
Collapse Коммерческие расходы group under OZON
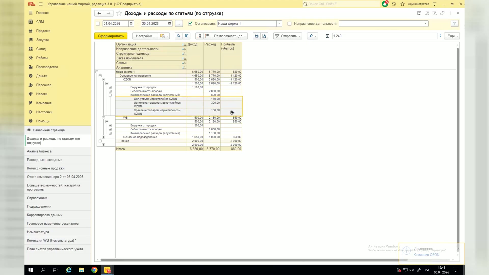tap(110, 95)
